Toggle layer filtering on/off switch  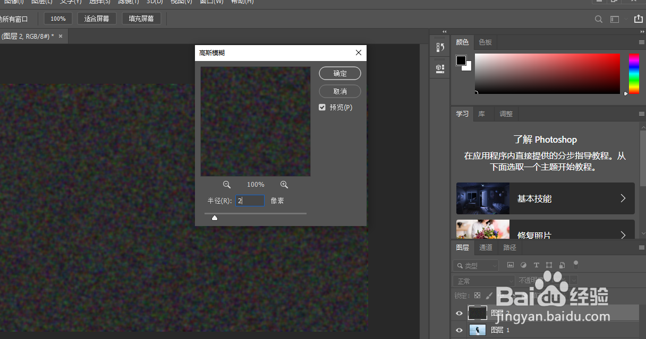coord(576,264)
